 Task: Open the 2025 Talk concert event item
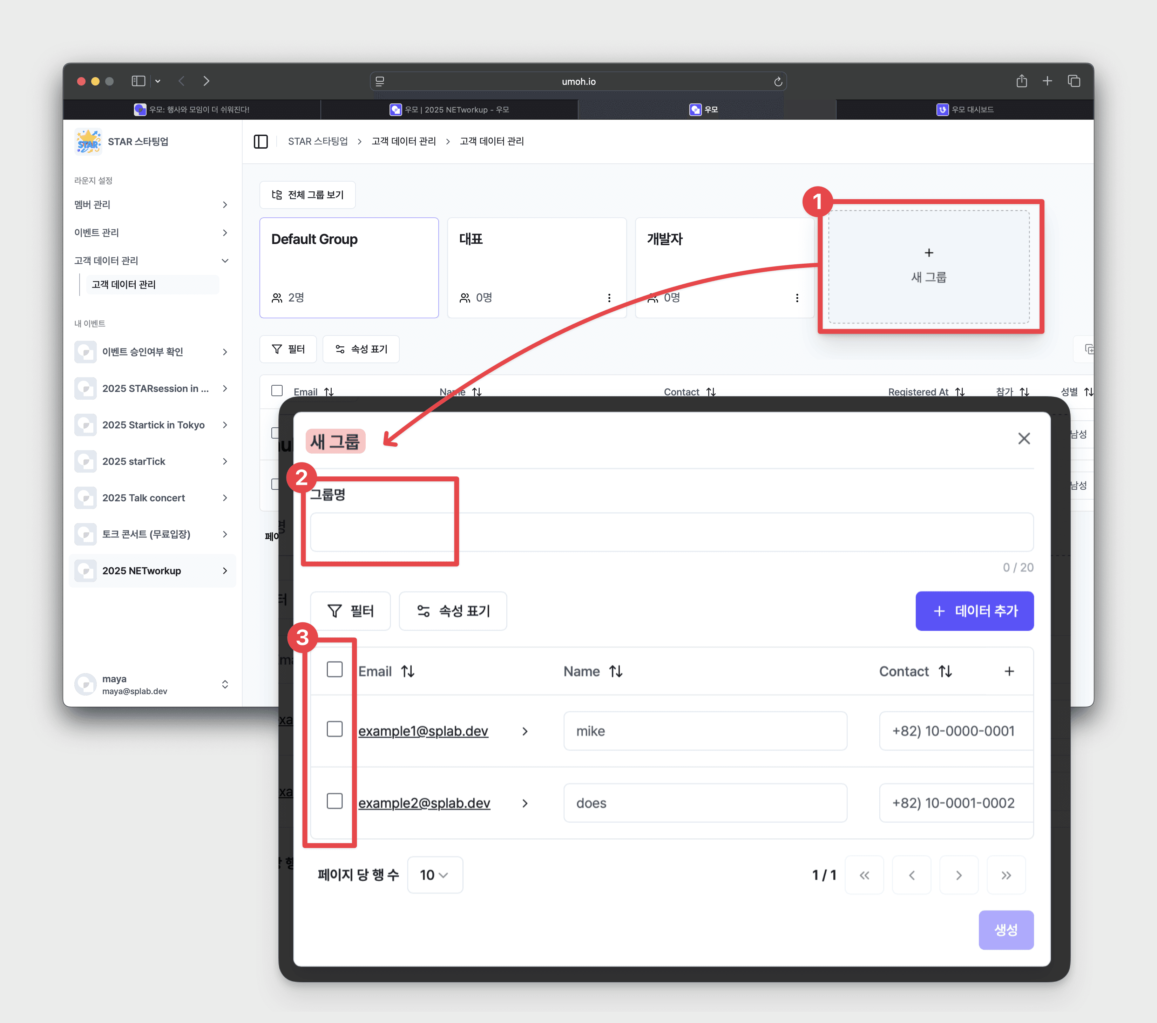pyautogui.click(x=144, y=498)
